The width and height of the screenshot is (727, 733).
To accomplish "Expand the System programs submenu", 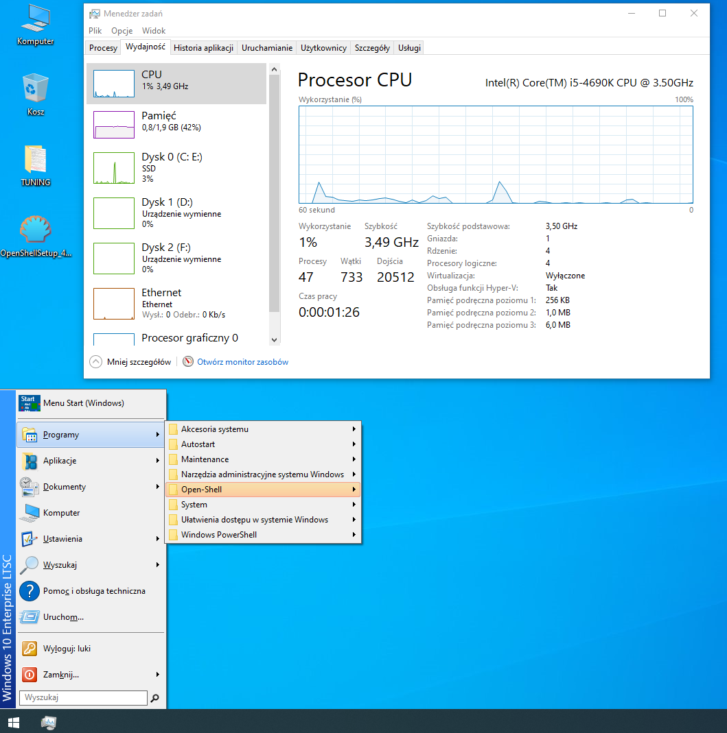I will pyautogui.click(x=354, y=505).
